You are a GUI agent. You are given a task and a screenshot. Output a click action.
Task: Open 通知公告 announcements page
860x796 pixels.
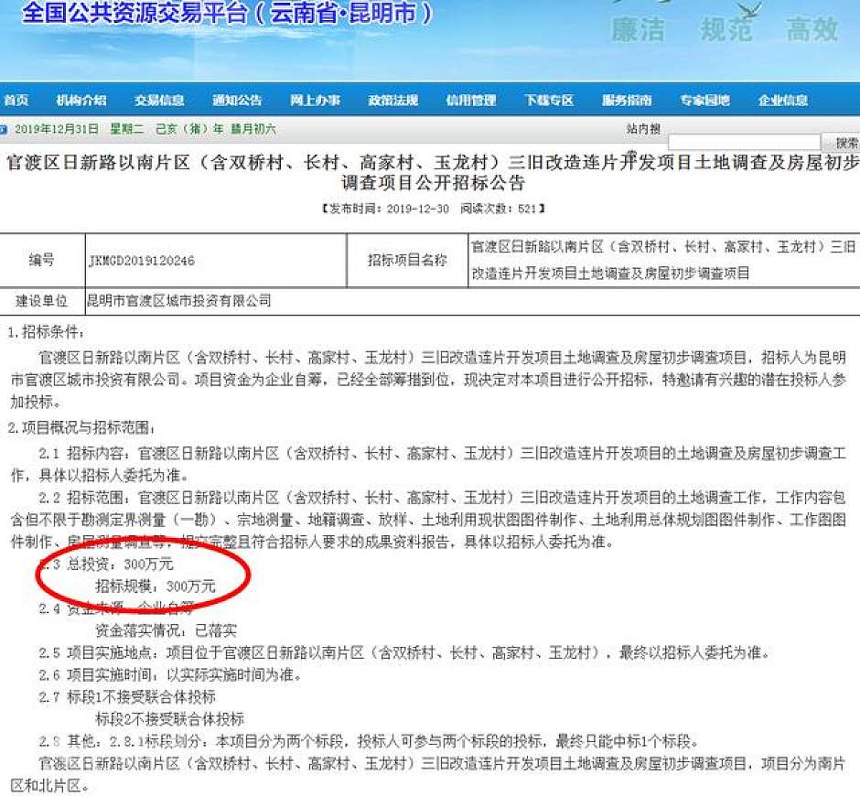tap(237, 101)
